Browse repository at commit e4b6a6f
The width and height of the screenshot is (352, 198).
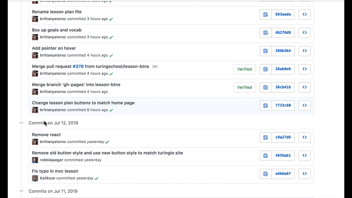tap(304, 174)
